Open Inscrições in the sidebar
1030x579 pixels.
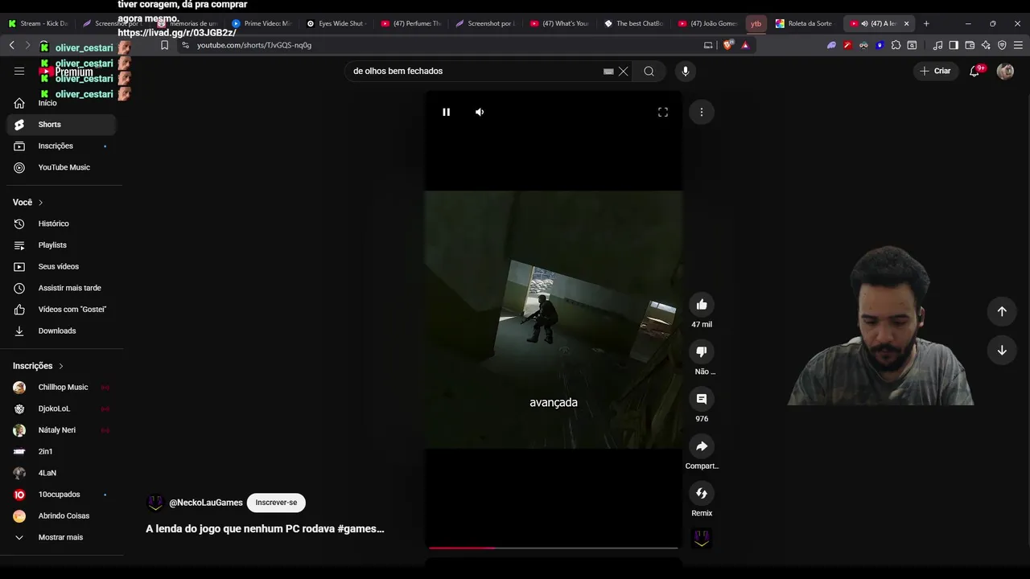point(61,146)
